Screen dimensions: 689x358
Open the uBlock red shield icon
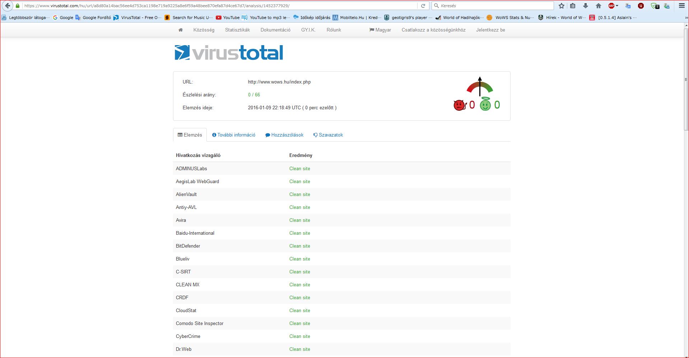(641, 6)
